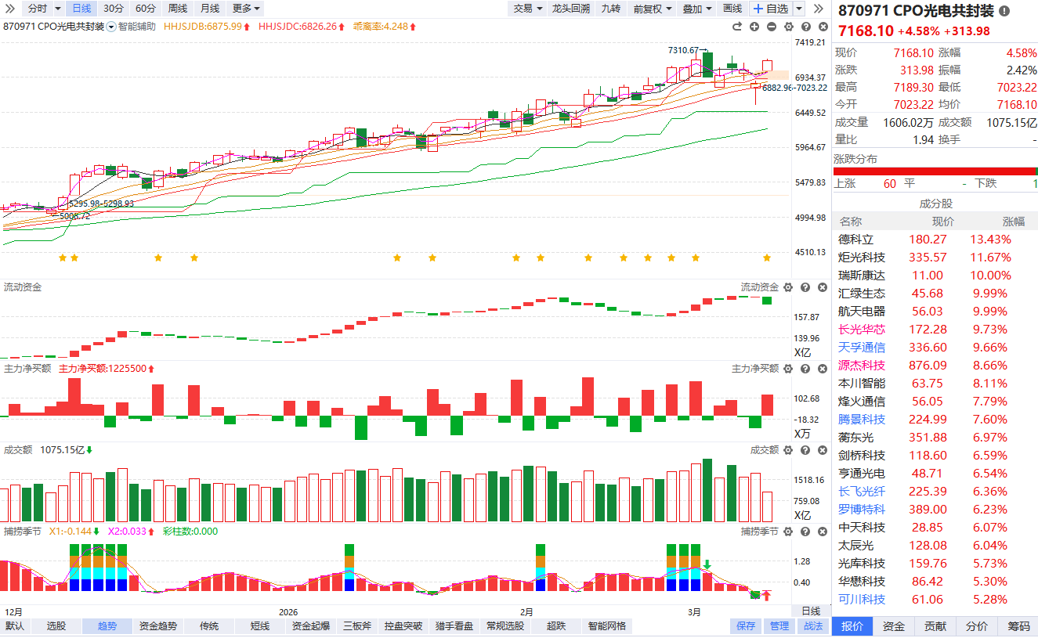Open main chart indicator settings gear
This screenshot has width=1038, height=638.
788,27
